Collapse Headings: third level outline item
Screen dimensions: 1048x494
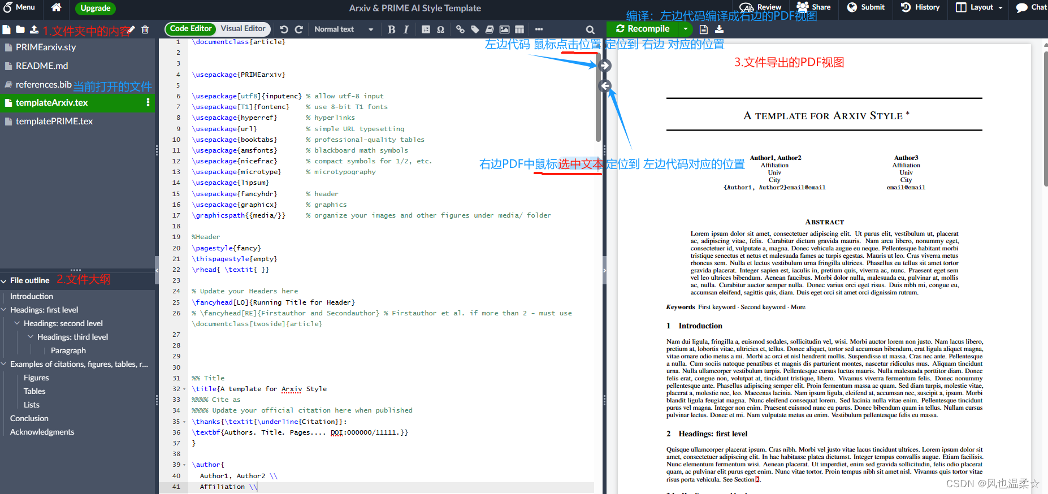click(x=31, y=337)
